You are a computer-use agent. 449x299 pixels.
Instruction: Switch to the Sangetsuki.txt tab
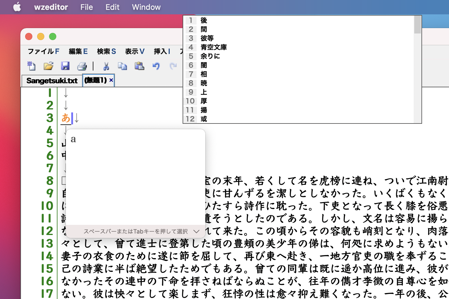click(x=51, y=80)
